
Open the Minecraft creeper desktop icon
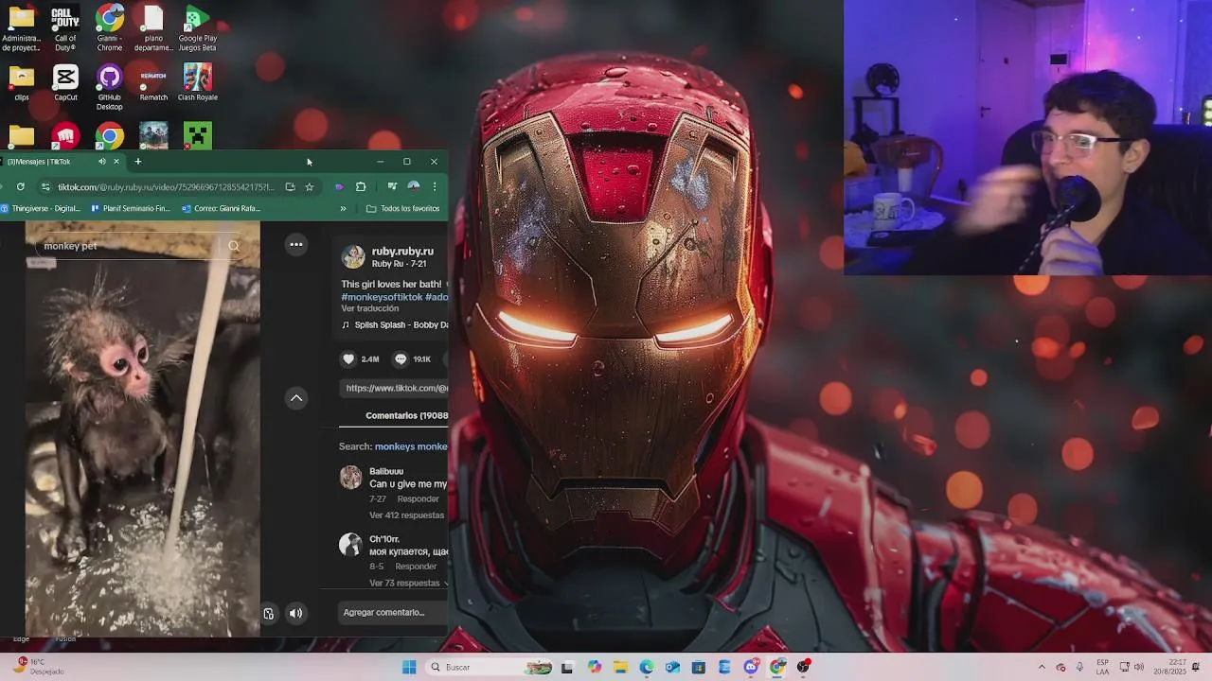tap(197, 136)
